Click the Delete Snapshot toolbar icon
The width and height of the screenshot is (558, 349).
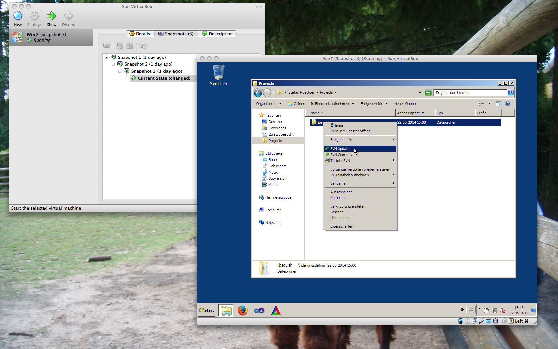coord(130,46)
